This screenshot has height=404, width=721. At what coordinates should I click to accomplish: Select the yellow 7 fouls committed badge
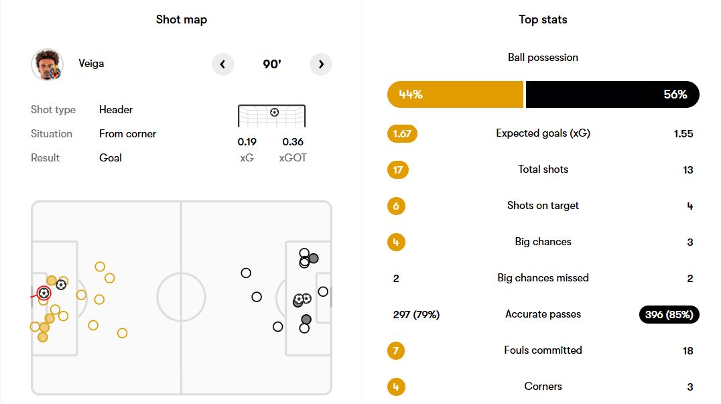coord(396,350)
